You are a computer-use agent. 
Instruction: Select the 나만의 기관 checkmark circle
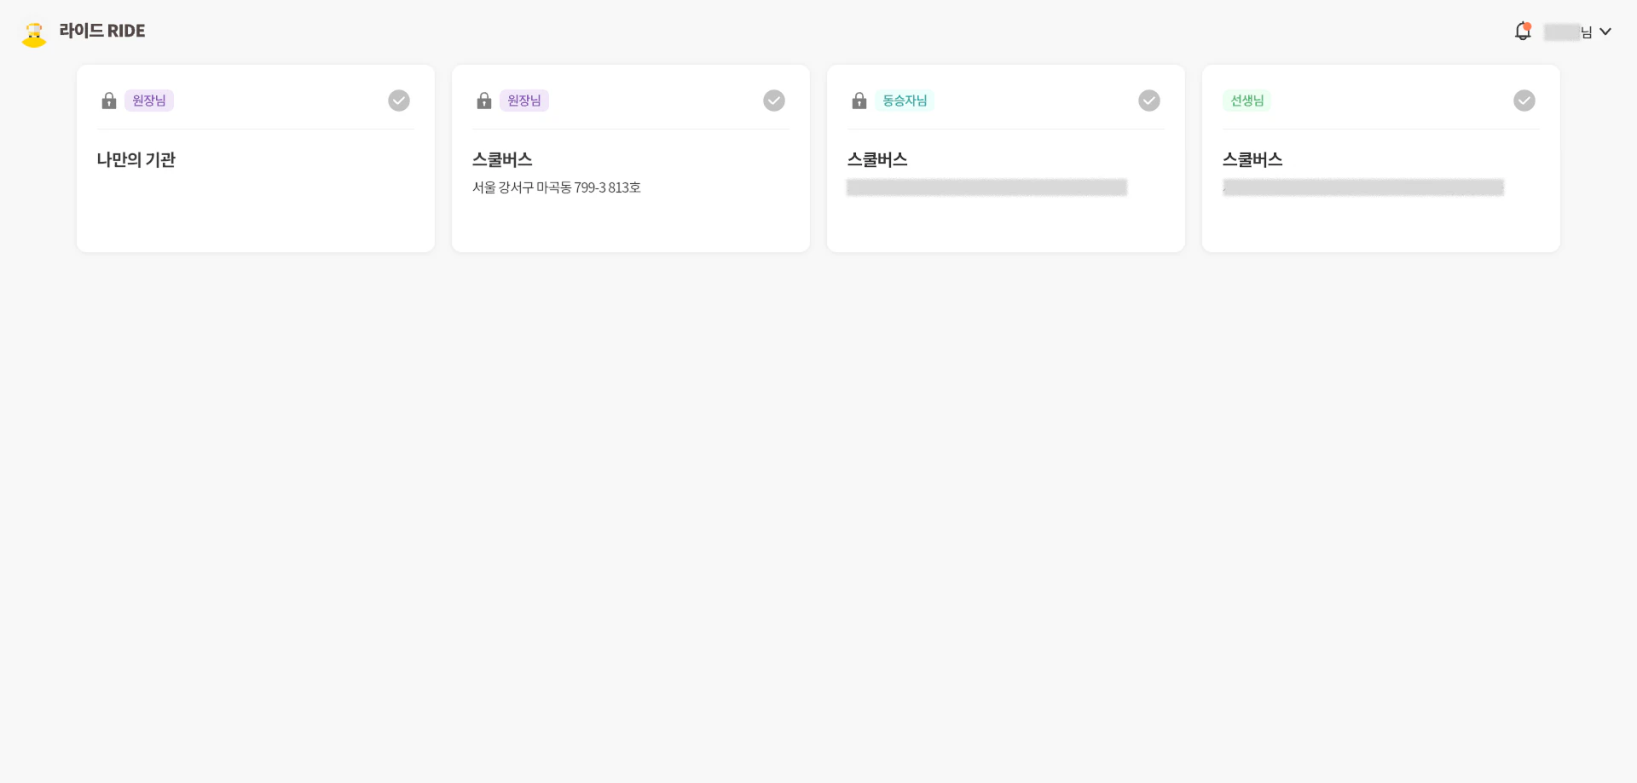click(399, 101)
